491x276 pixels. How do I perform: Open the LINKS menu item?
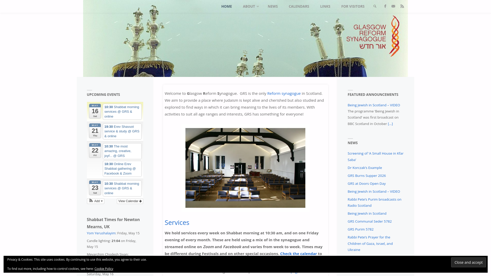pos(325,6)
